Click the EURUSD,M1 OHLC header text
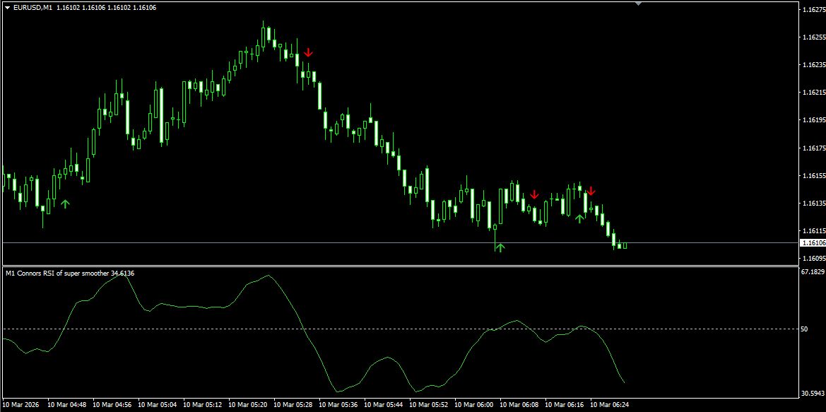The height and width of the screenshot is (412, 826). coord(84,7)
